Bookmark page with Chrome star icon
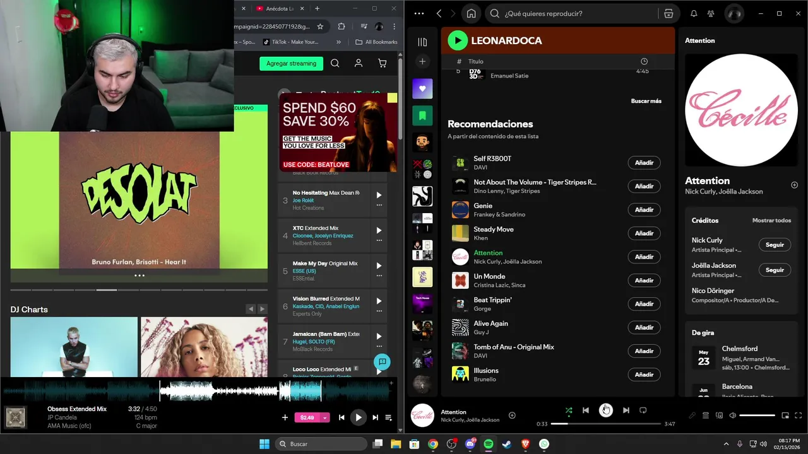 pos(320,26)
